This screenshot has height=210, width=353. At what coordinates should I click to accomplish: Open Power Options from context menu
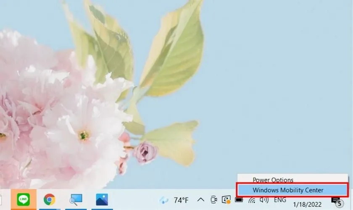click(x=292, y=179)
